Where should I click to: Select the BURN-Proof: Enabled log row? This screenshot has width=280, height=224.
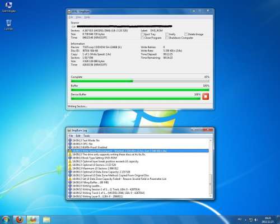[138, 147]
